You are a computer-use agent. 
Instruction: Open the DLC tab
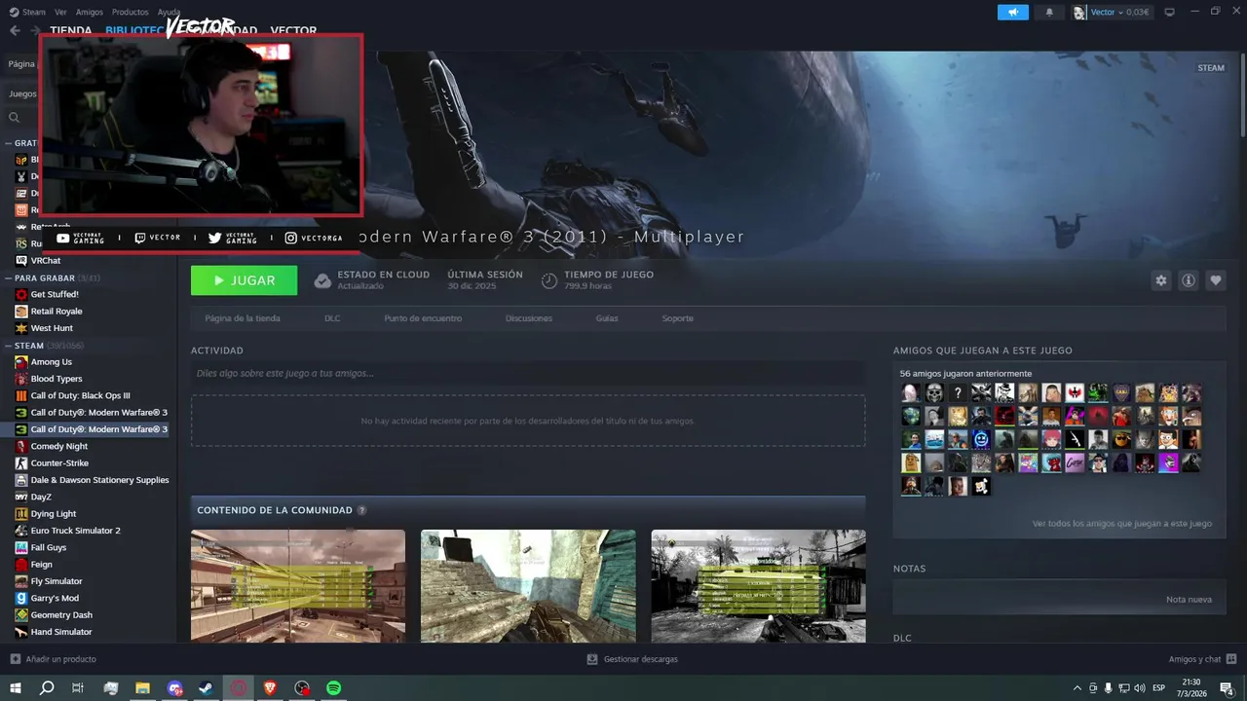[x=332, y=318]
